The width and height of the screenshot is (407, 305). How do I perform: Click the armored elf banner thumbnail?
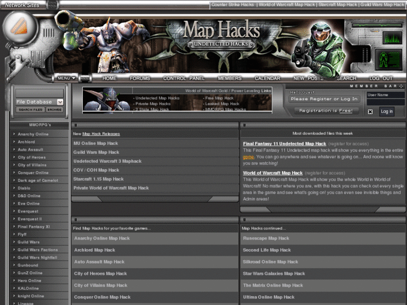pyautogui.click(x=107, y=100)
